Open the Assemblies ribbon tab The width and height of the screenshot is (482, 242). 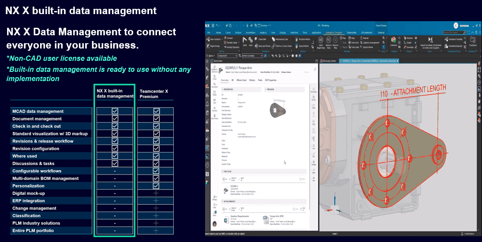click(250, 33)
